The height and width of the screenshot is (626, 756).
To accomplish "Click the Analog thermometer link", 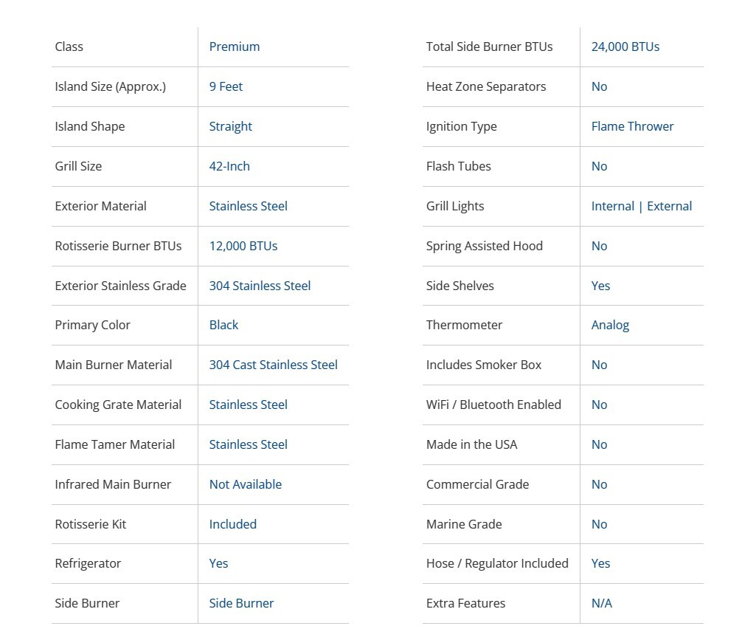I will (x=610, y=325).
